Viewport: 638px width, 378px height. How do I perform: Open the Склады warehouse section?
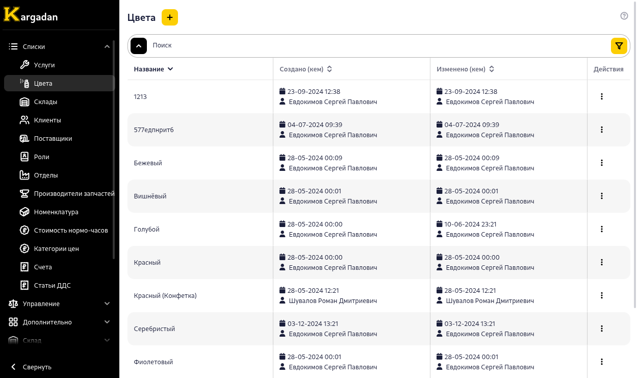click(x=45, y=102)
